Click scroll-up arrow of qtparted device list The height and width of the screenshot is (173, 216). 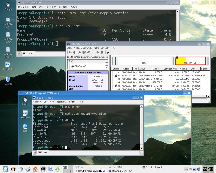107,61
